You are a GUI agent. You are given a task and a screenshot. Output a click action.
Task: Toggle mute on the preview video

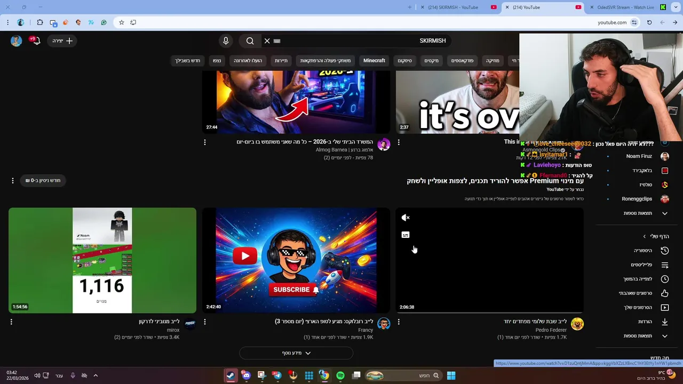click(406, 218)
